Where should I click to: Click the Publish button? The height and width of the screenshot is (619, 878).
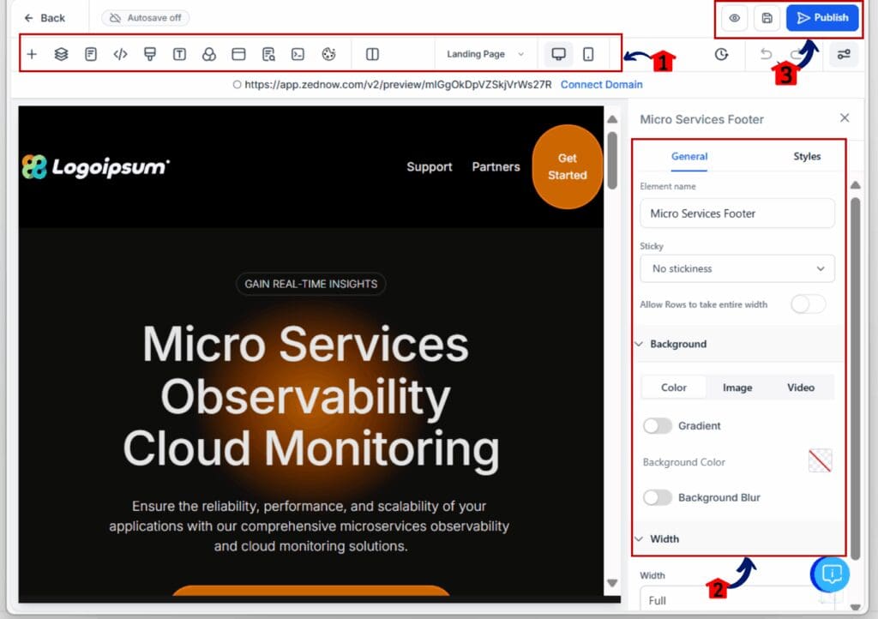tap(821, 18)
